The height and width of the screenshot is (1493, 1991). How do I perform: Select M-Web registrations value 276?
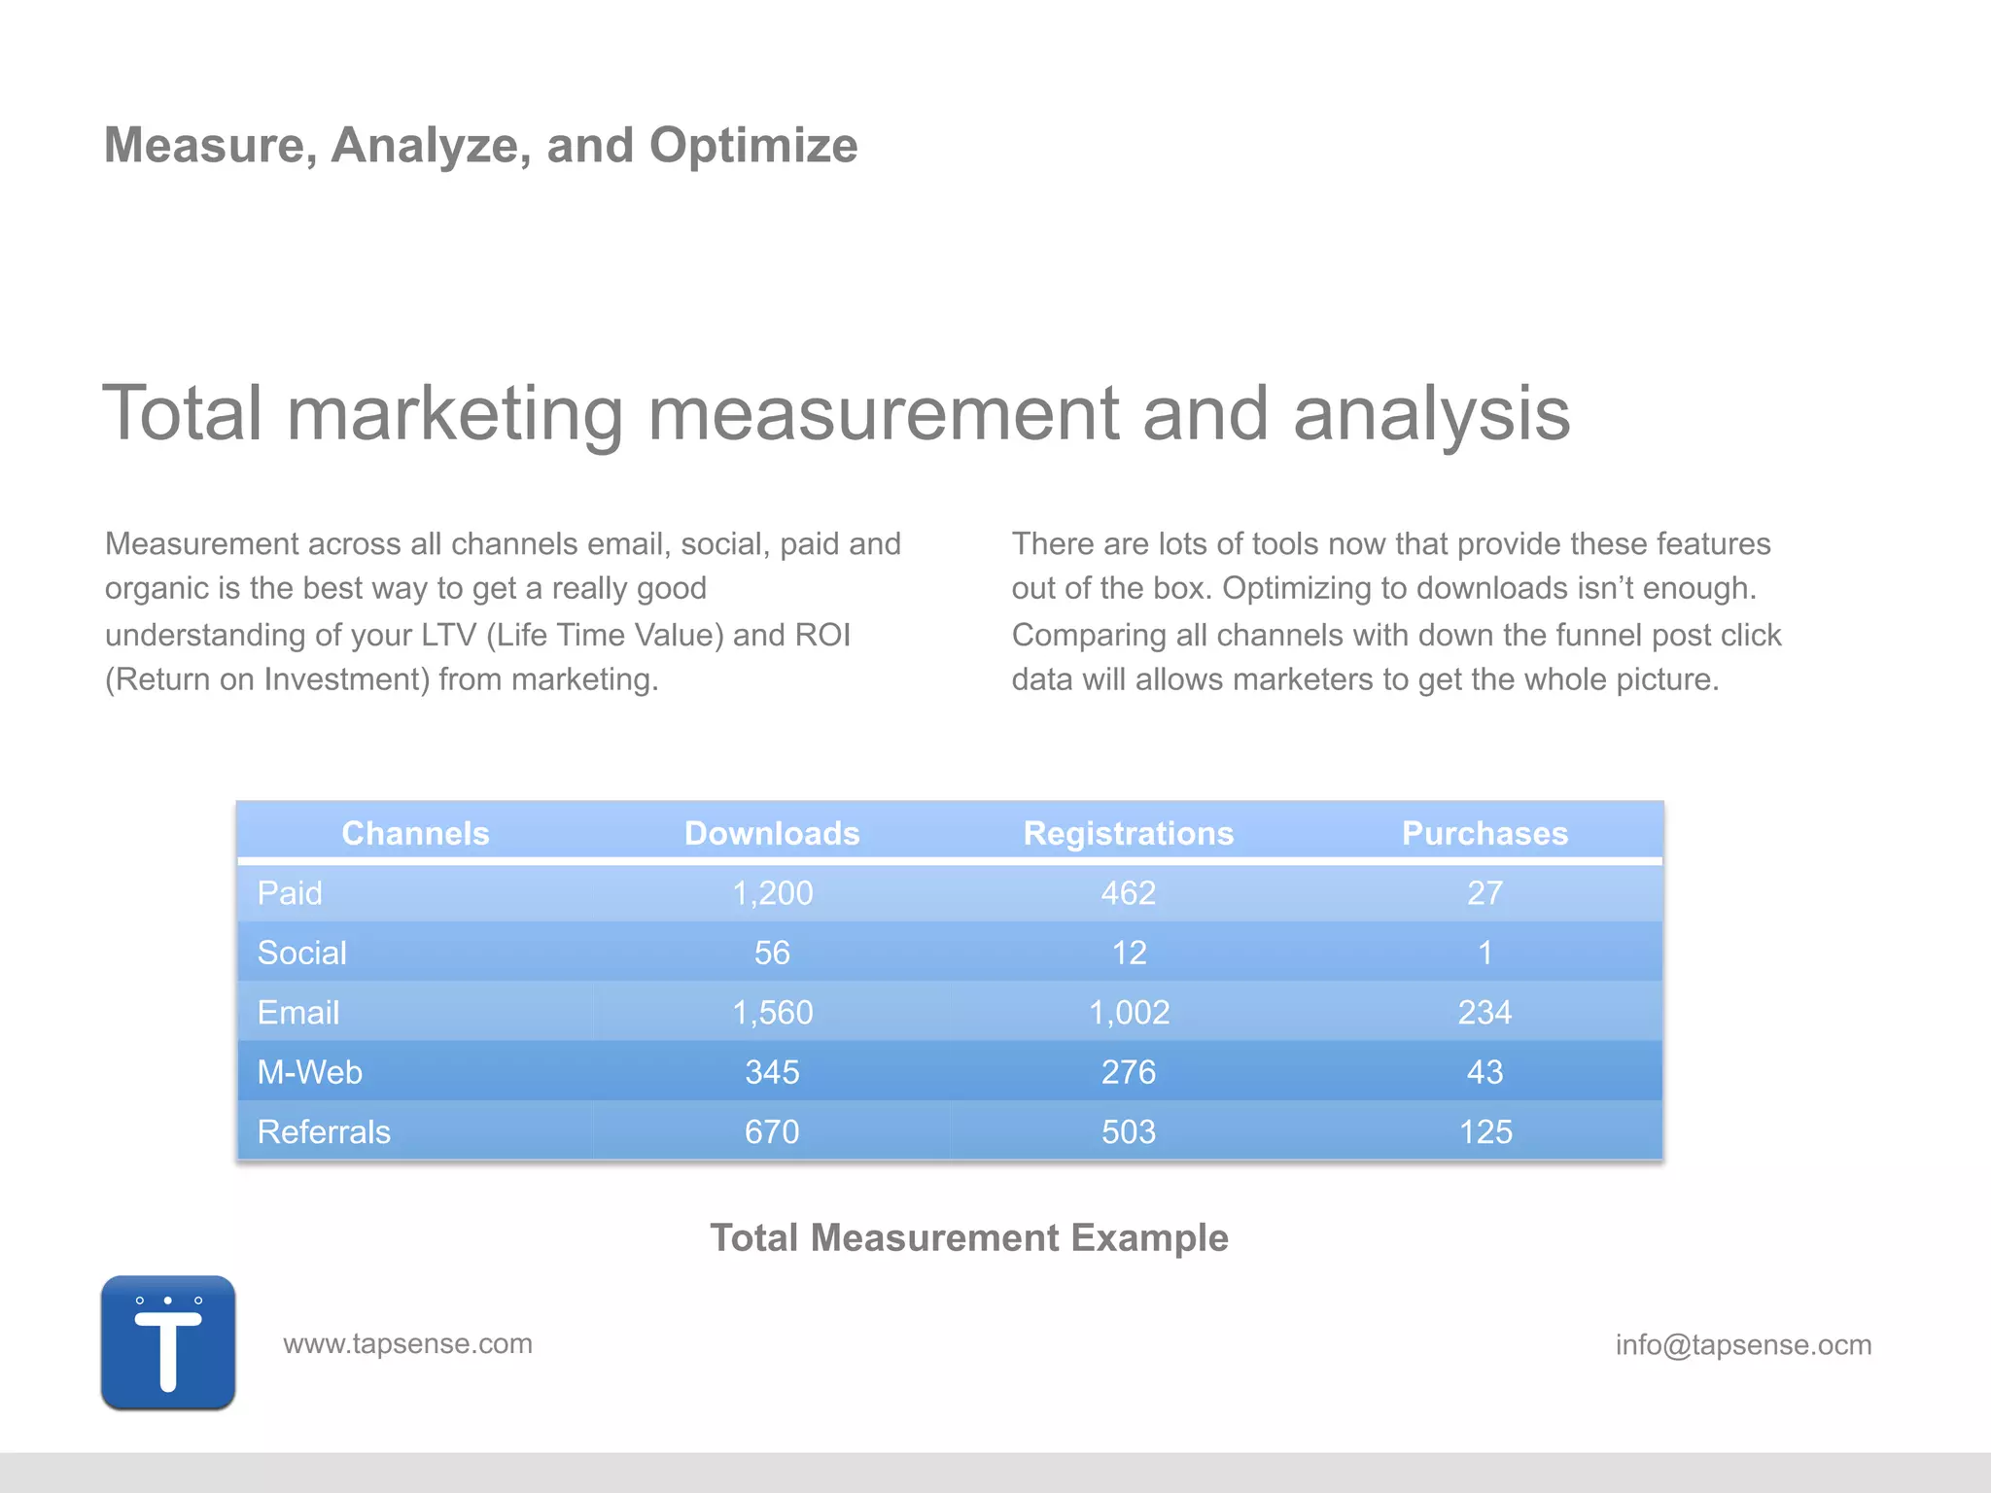point(1129,1072)
